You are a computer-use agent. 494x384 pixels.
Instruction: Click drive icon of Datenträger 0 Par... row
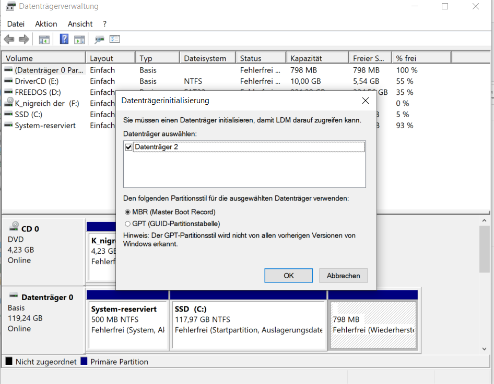pos(8,69)
